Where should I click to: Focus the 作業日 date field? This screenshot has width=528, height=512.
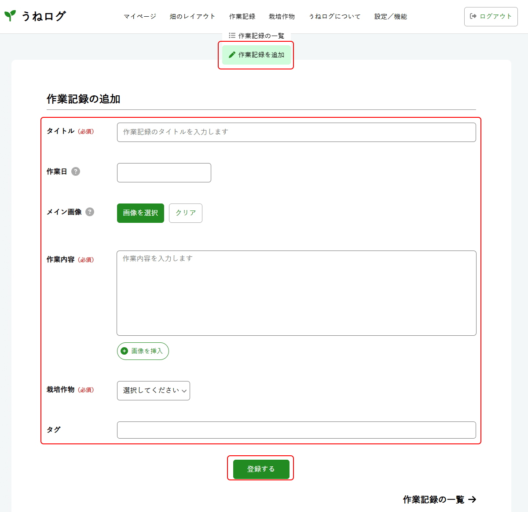tap(164, 173)
